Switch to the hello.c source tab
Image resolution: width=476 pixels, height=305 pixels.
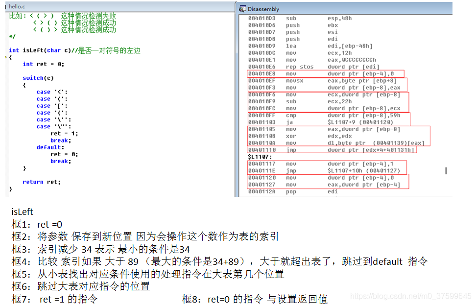pos(17,6)
